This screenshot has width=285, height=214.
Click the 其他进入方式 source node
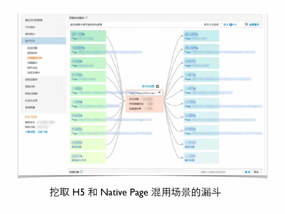(x=88, y=158)
